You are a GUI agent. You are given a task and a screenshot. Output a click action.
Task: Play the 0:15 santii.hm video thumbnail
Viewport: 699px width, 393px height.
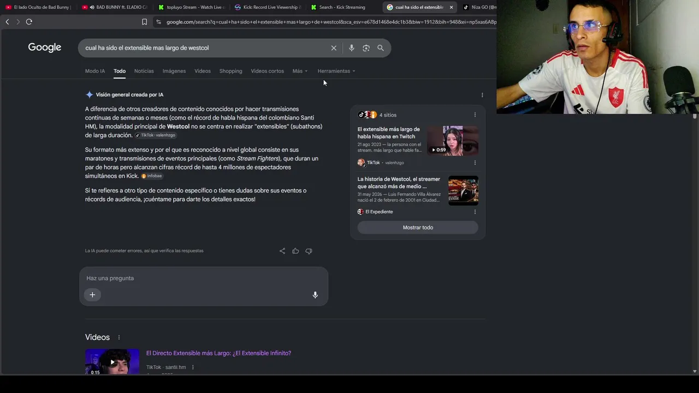[x=112, y=361]
